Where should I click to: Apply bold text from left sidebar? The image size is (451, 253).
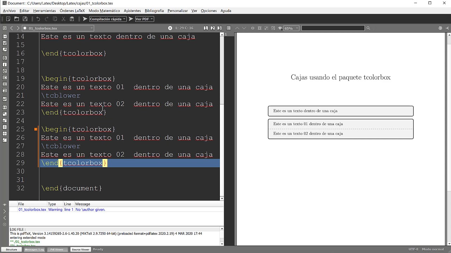(5, 58)
